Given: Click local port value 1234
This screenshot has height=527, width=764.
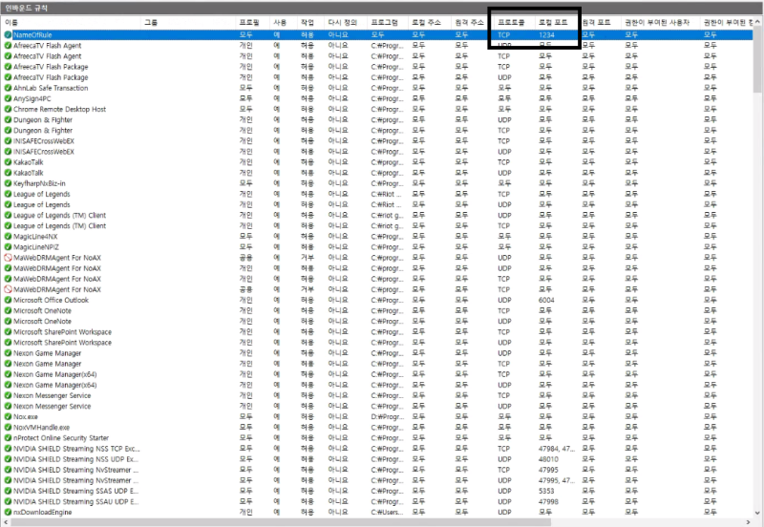Looking at the screenshot, I should point(546,35).
